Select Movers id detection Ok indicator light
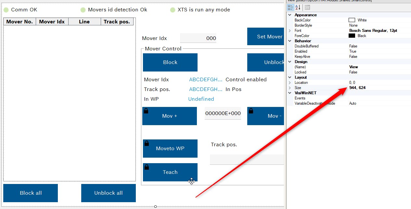 [83, 10]
